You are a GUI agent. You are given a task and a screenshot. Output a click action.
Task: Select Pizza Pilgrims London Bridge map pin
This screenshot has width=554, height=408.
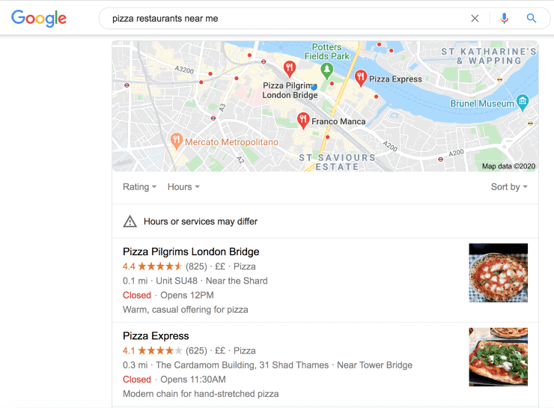click(290, 71)
